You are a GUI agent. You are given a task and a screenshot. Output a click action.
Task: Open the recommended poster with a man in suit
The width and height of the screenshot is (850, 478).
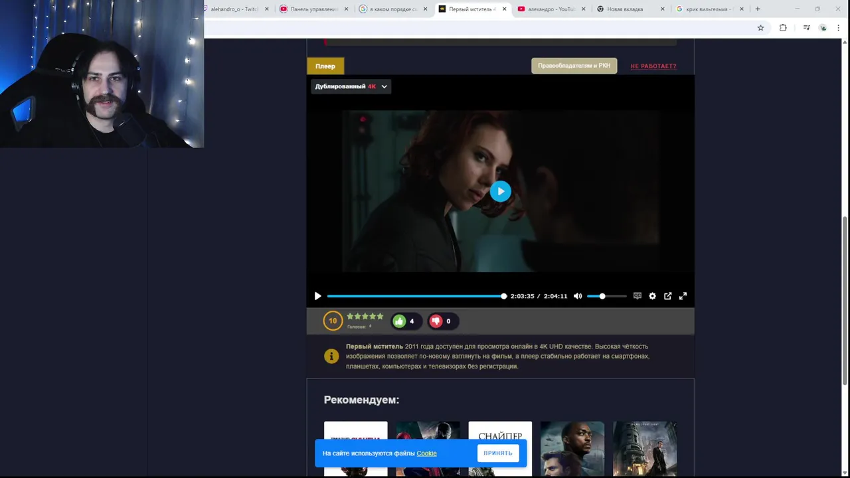pyautogui.click(x=572, y=448)
